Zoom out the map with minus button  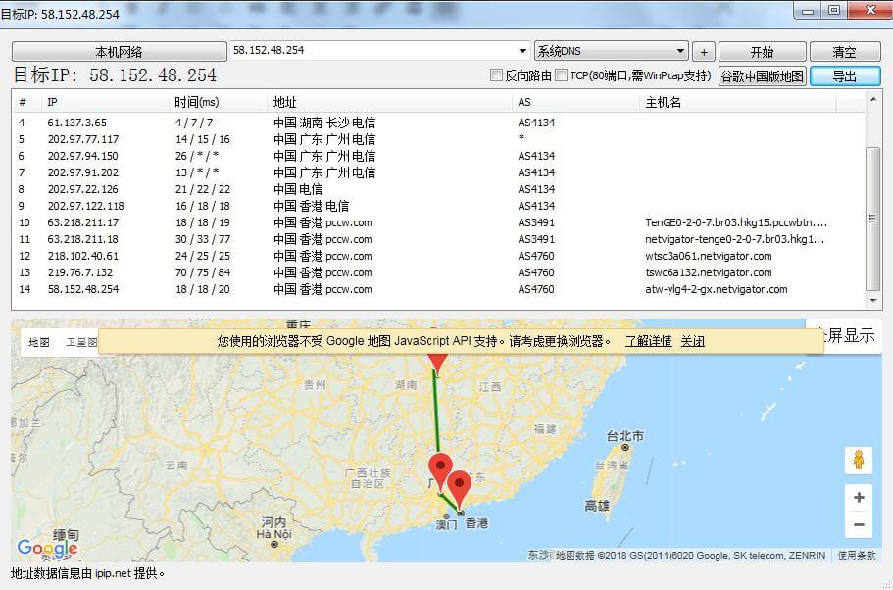point(859,525)
